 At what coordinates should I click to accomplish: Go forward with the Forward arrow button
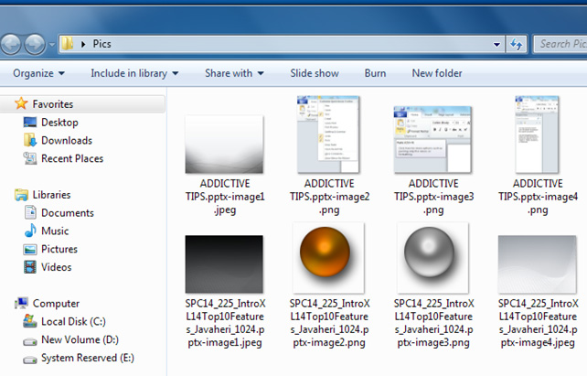[35, 44]
